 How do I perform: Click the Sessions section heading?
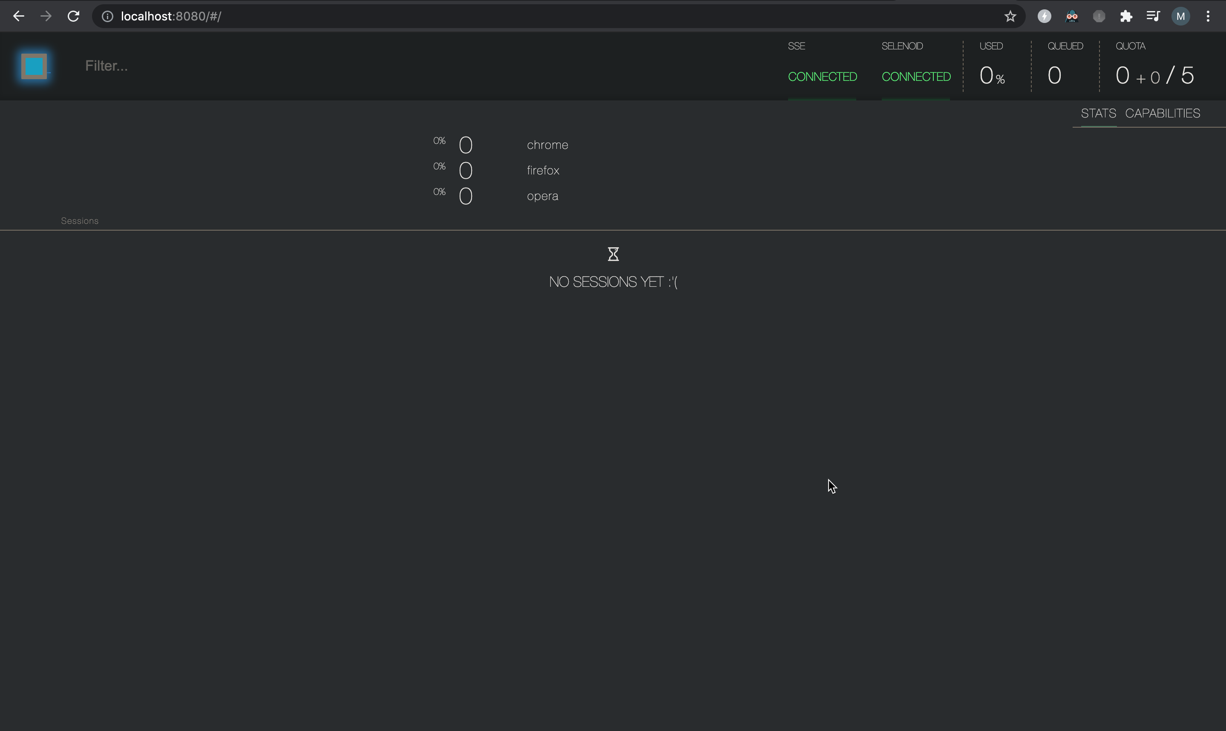(x=80, y=221)
